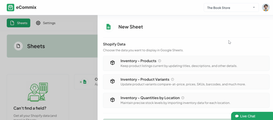Click the "Can't find a field?" heading
Image resolution: width=273 pixels, height=120 pixels.
click(30, 108)
